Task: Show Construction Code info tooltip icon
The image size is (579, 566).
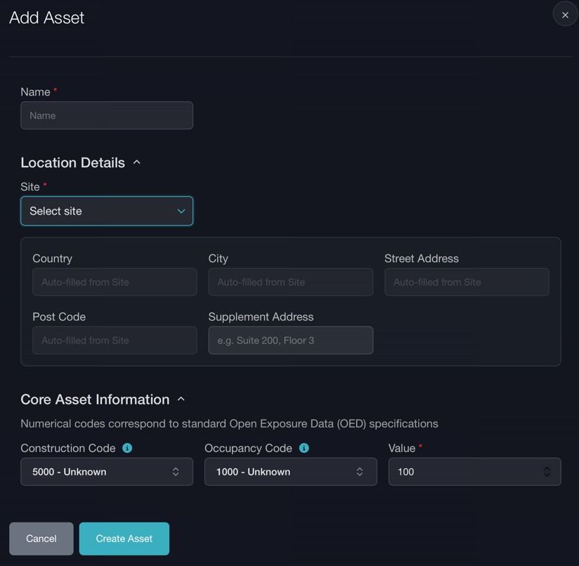Action: [x=127, y=448]
